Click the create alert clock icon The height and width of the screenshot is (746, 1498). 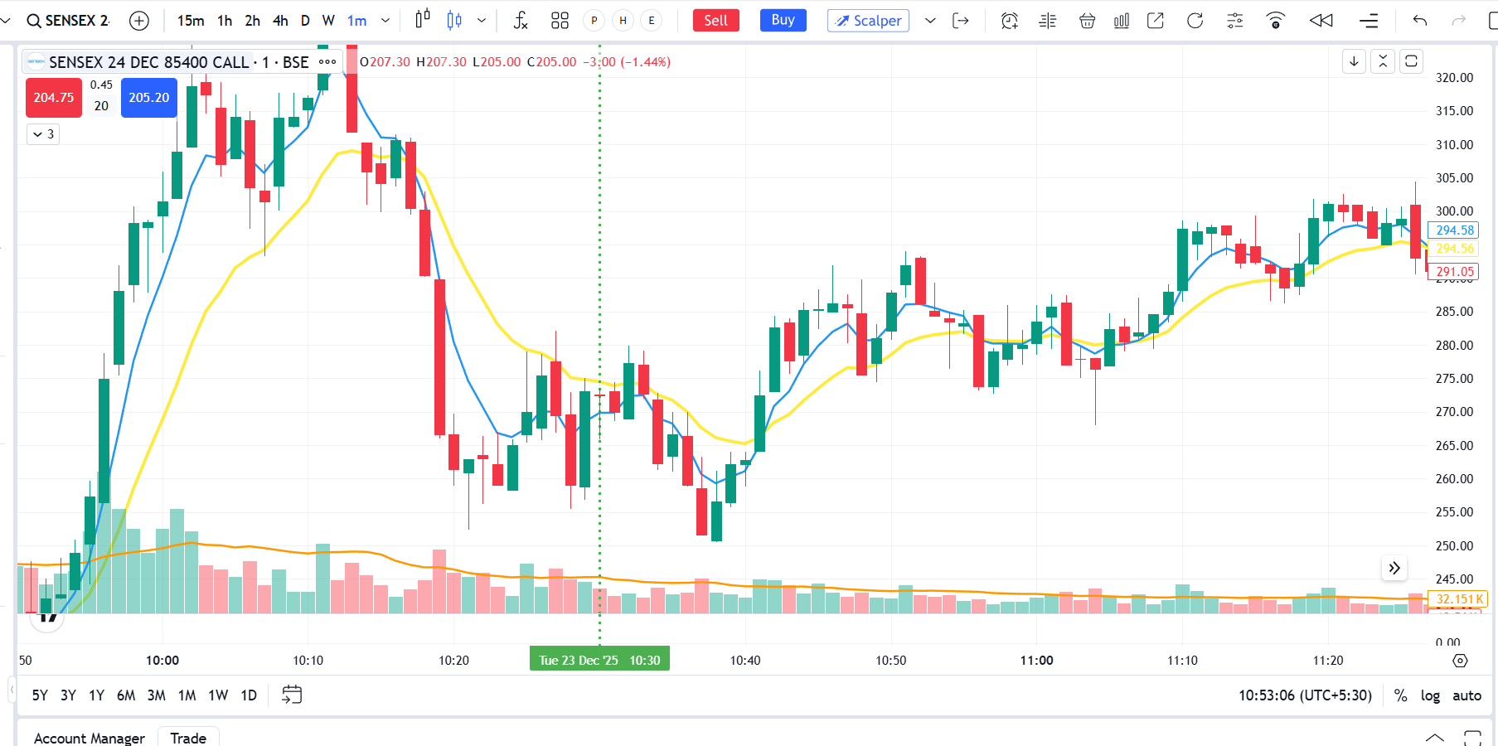click(1009, 21)
